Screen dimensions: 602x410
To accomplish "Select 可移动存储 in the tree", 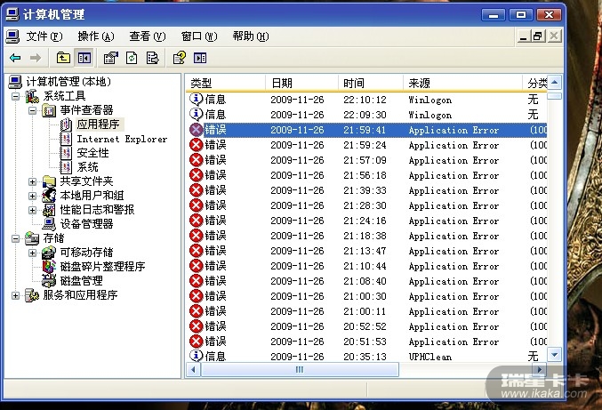I will [x=86, y=253].
